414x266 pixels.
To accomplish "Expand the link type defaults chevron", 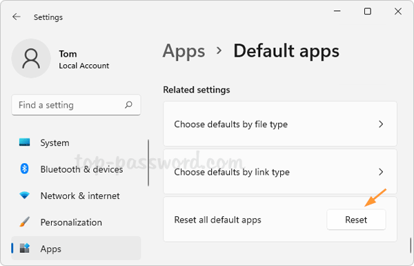I will (381, 172).
